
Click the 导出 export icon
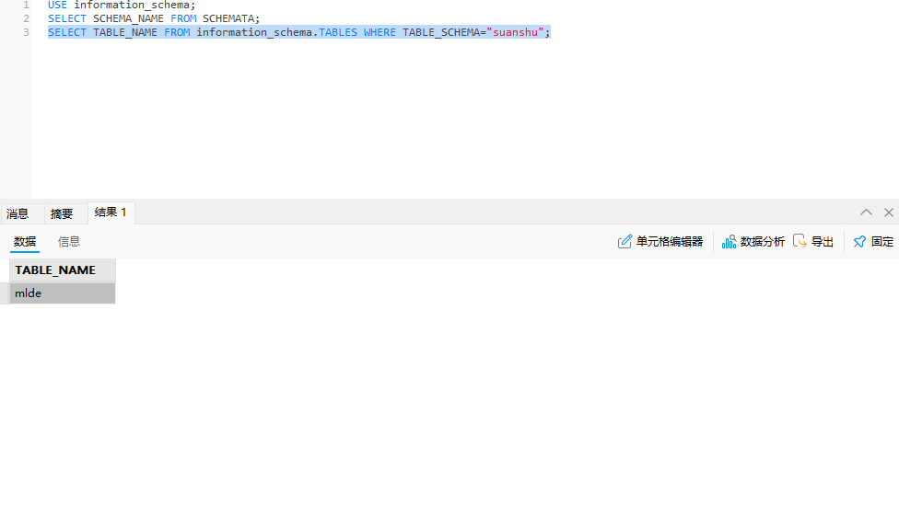click(800, 241)
